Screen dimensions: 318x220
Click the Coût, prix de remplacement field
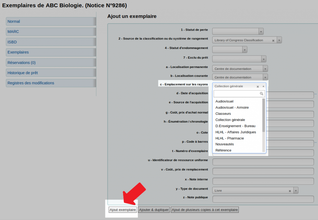(263, 171)
